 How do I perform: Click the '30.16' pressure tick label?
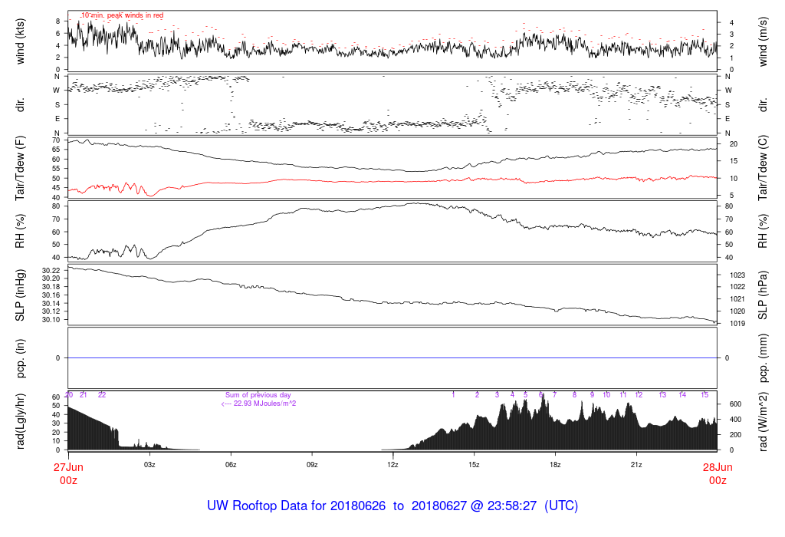51,295
